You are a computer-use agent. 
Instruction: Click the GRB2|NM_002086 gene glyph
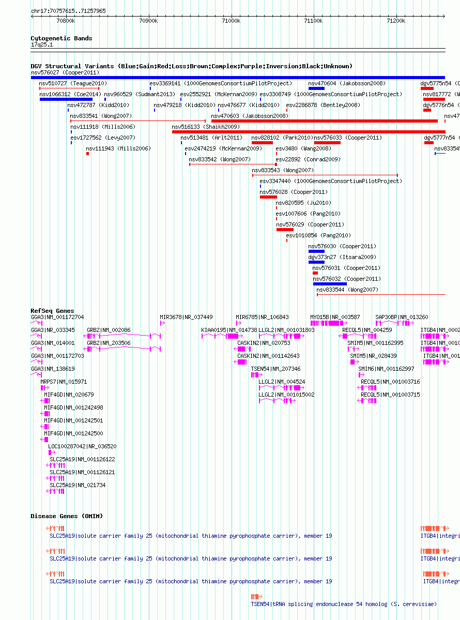coord(122,336)
